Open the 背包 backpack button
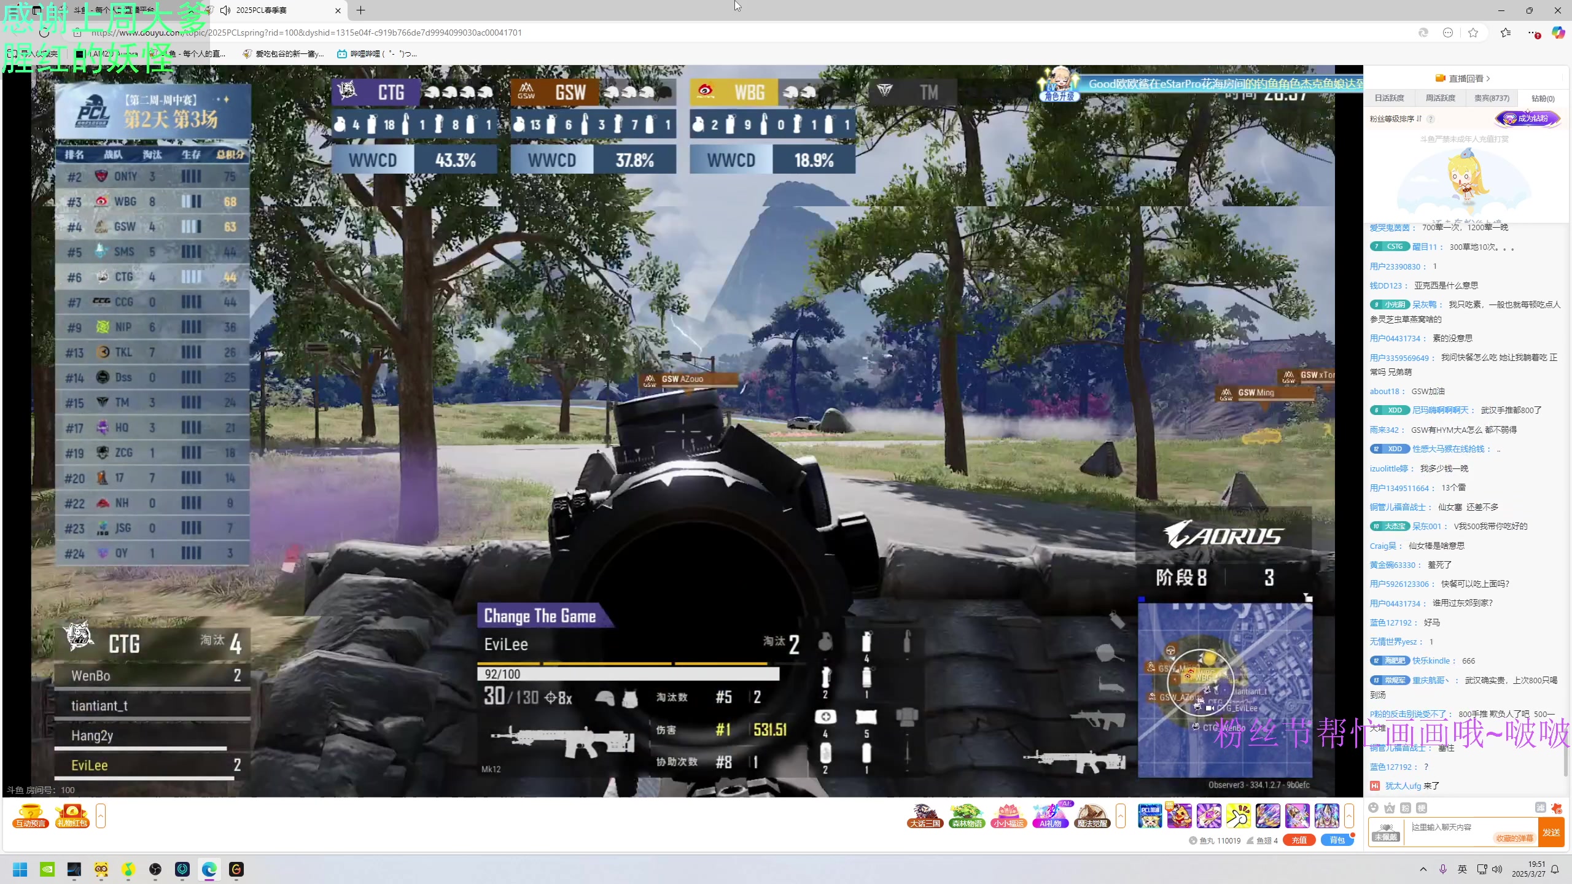This screenshot has height=884, width=1572. click(1337, 840)
